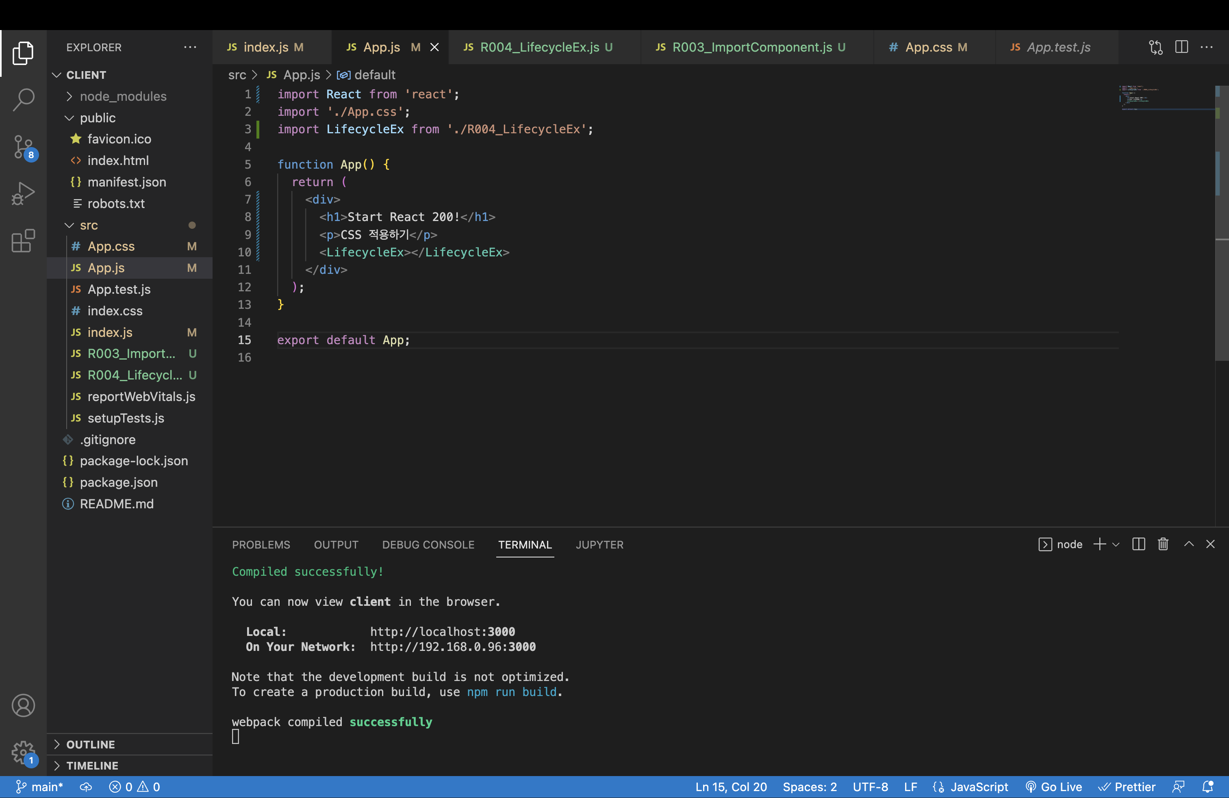1229x798 pixels.
Task: Open the Accounts menu icon
Action: [23, 705]
